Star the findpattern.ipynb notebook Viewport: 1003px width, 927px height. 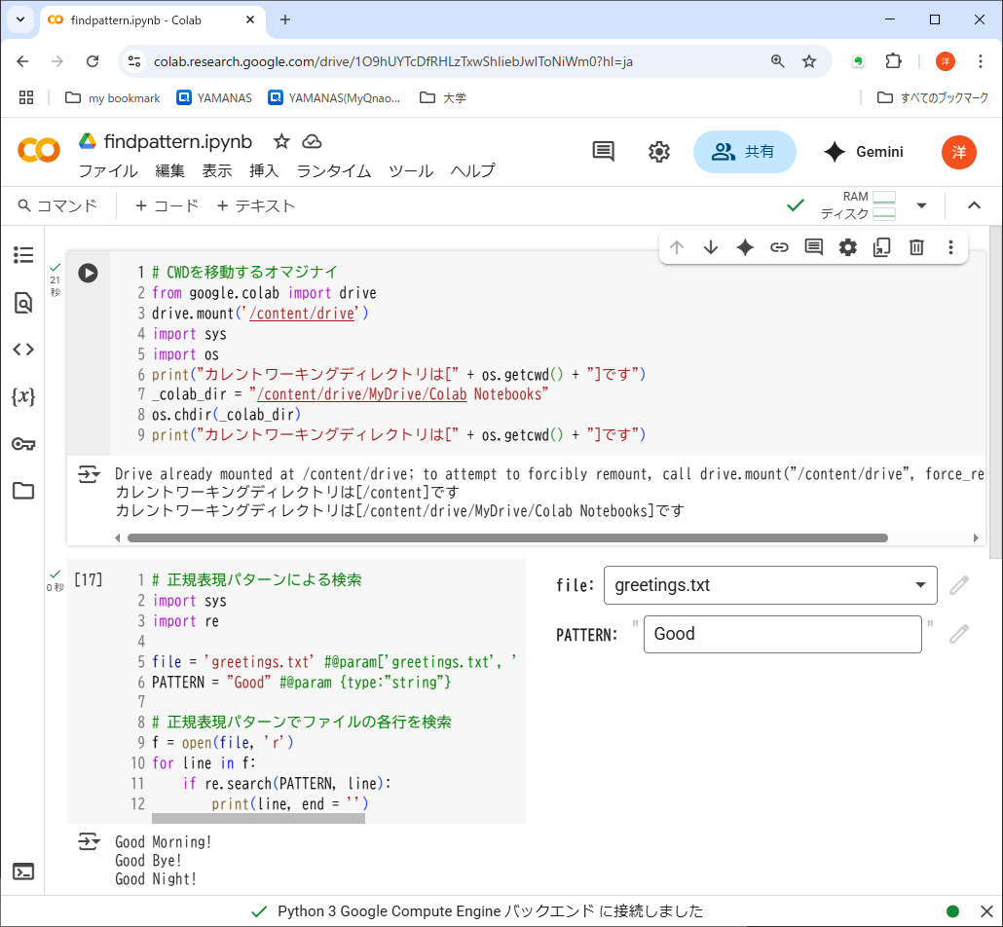pyautogui.click(x=281, y=141)
